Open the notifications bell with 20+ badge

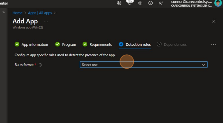tap(129, 3)
